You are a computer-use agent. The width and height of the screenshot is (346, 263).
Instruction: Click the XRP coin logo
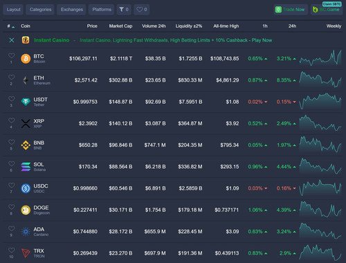pyautogui.click(x=26, y=123)
